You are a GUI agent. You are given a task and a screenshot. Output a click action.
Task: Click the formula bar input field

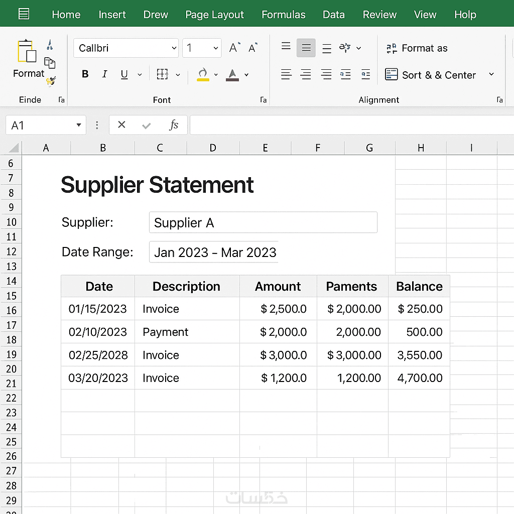coord(352,125)
